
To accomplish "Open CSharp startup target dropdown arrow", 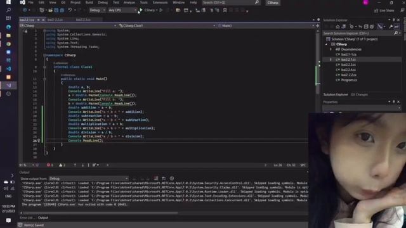I will pos(157,10).
